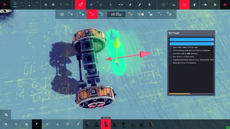Click the small cubes icon right of step value

click(130, 14)
